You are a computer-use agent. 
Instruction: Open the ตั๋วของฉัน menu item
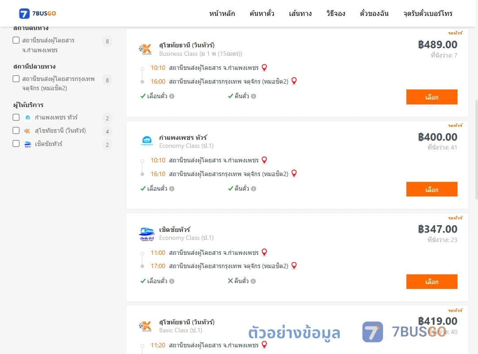(x=374, y=13)
